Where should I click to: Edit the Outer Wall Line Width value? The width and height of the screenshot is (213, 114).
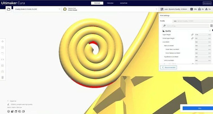[203, 49]
